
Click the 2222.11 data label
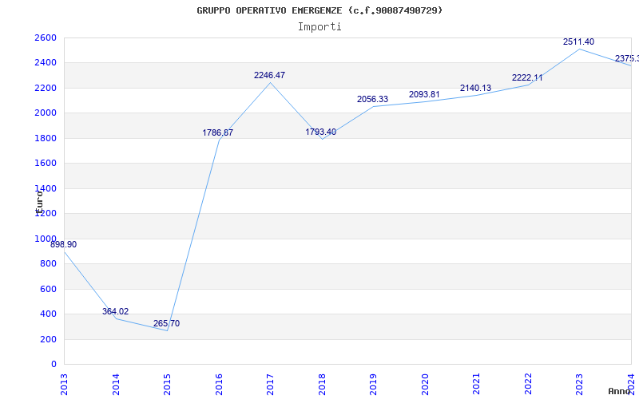(x=527, y=77)
